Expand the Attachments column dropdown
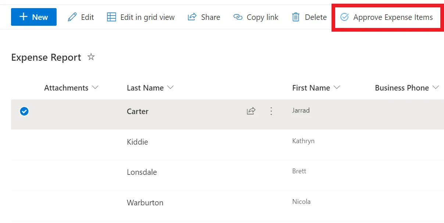Screen dimensions: 444x223 coord(95,88)
